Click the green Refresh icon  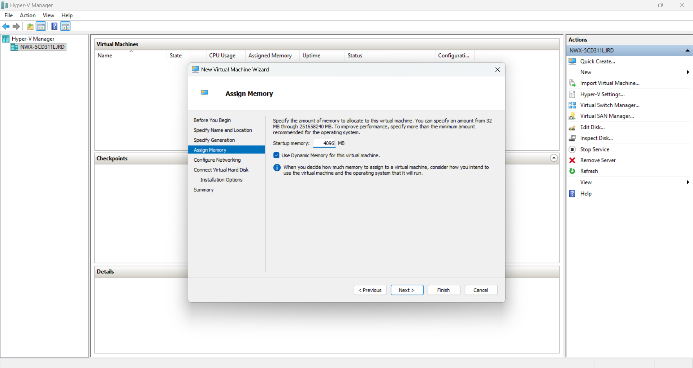pyautogui.click(x=572, y=171)
